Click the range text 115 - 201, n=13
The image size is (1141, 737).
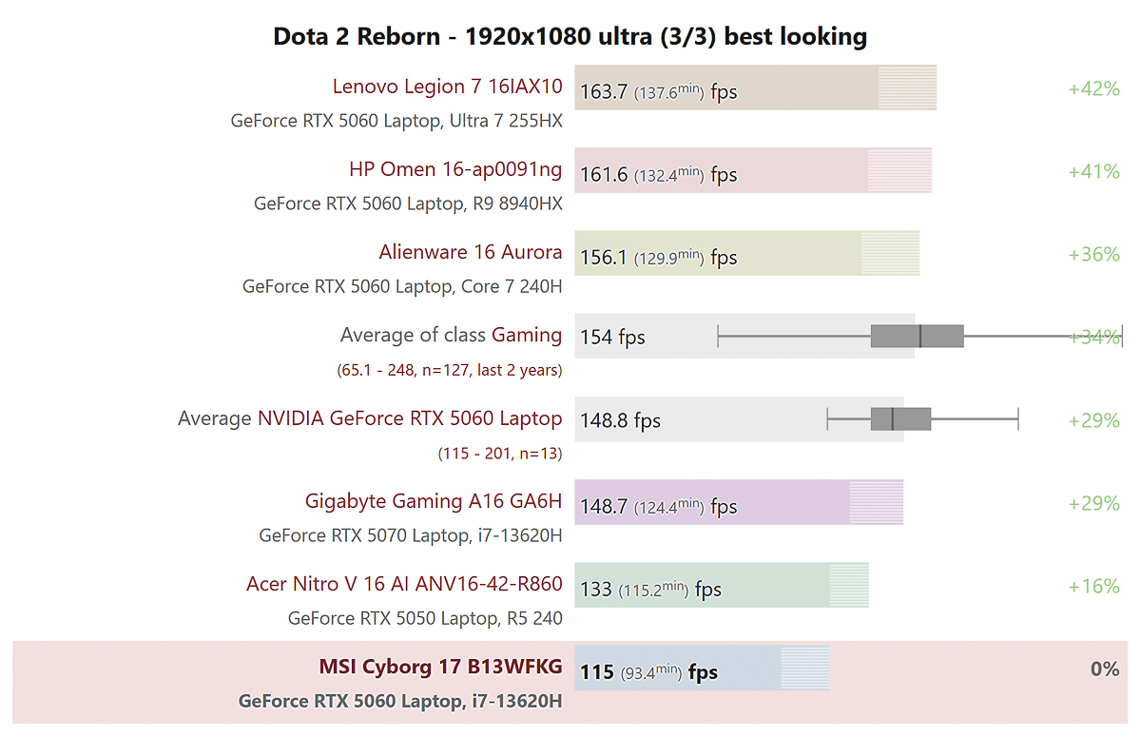(499, 454)
